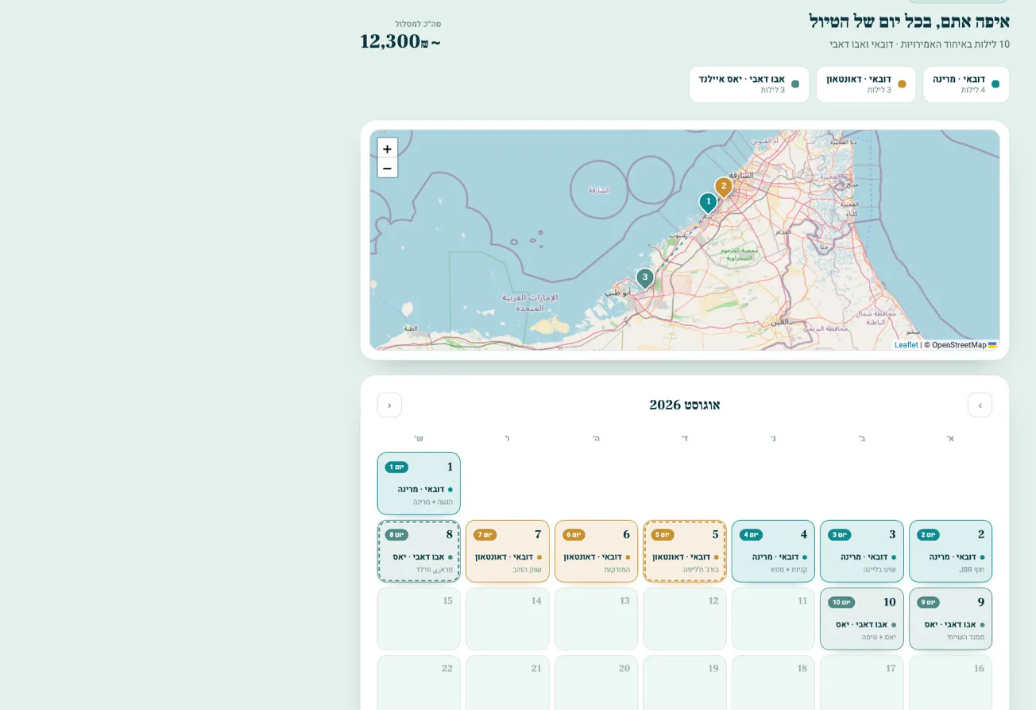Screen dimensions: 1036x710
Task: Click map marker number 3
Action: [x=644, y=278]
